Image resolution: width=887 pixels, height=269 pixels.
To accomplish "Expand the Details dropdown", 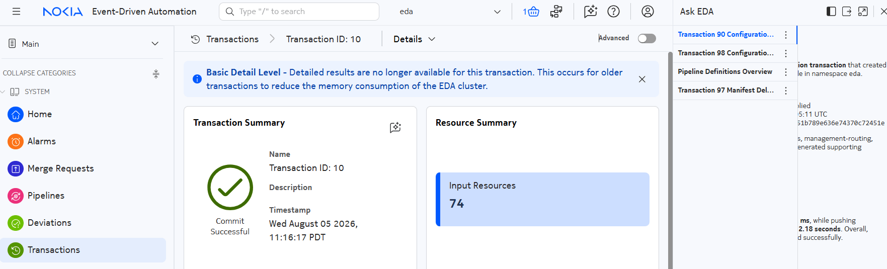I will 414,39.
